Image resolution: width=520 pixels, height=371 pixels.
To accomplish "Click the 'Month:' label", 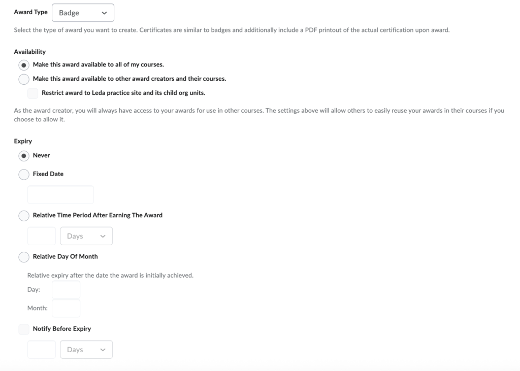I will tap(37, 308).
